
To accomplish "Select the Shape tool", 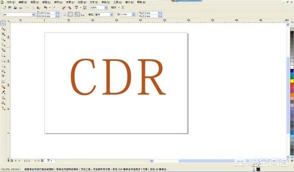I will pos(3,29).
